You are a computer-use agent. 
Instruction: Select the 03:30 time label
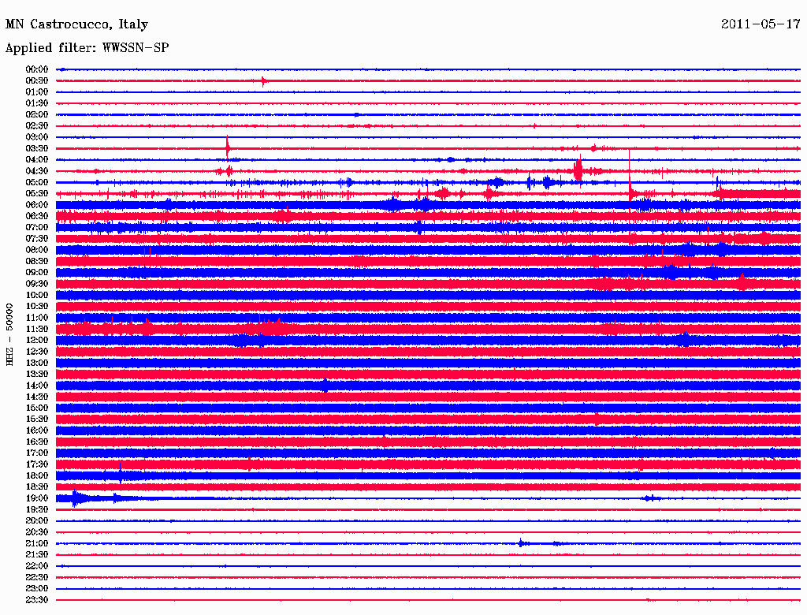[x=37, y=148]
